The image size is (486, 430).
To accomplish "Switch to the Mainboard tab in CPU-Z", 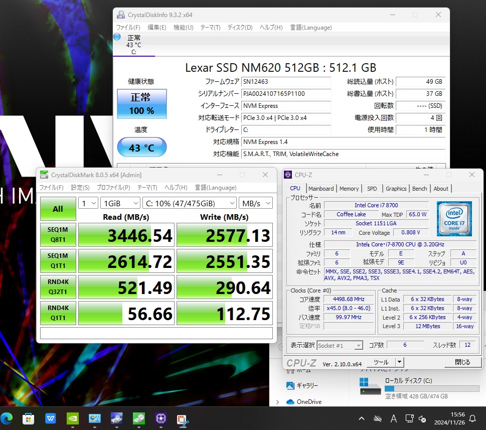I will [x=321, y=188].
